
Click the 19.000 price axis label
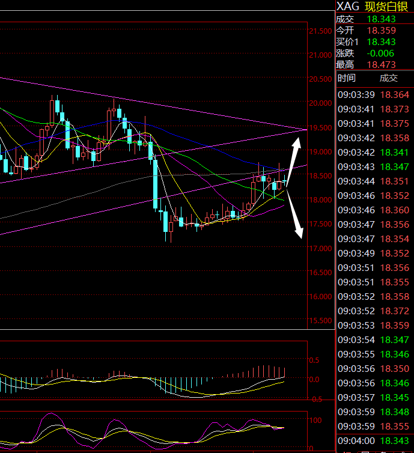[320, 151]
